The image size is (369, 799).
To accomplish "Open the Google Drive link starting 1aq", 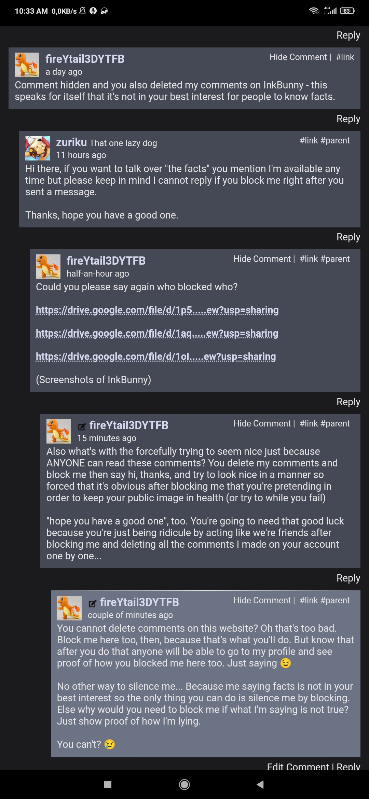I will 157,333.
